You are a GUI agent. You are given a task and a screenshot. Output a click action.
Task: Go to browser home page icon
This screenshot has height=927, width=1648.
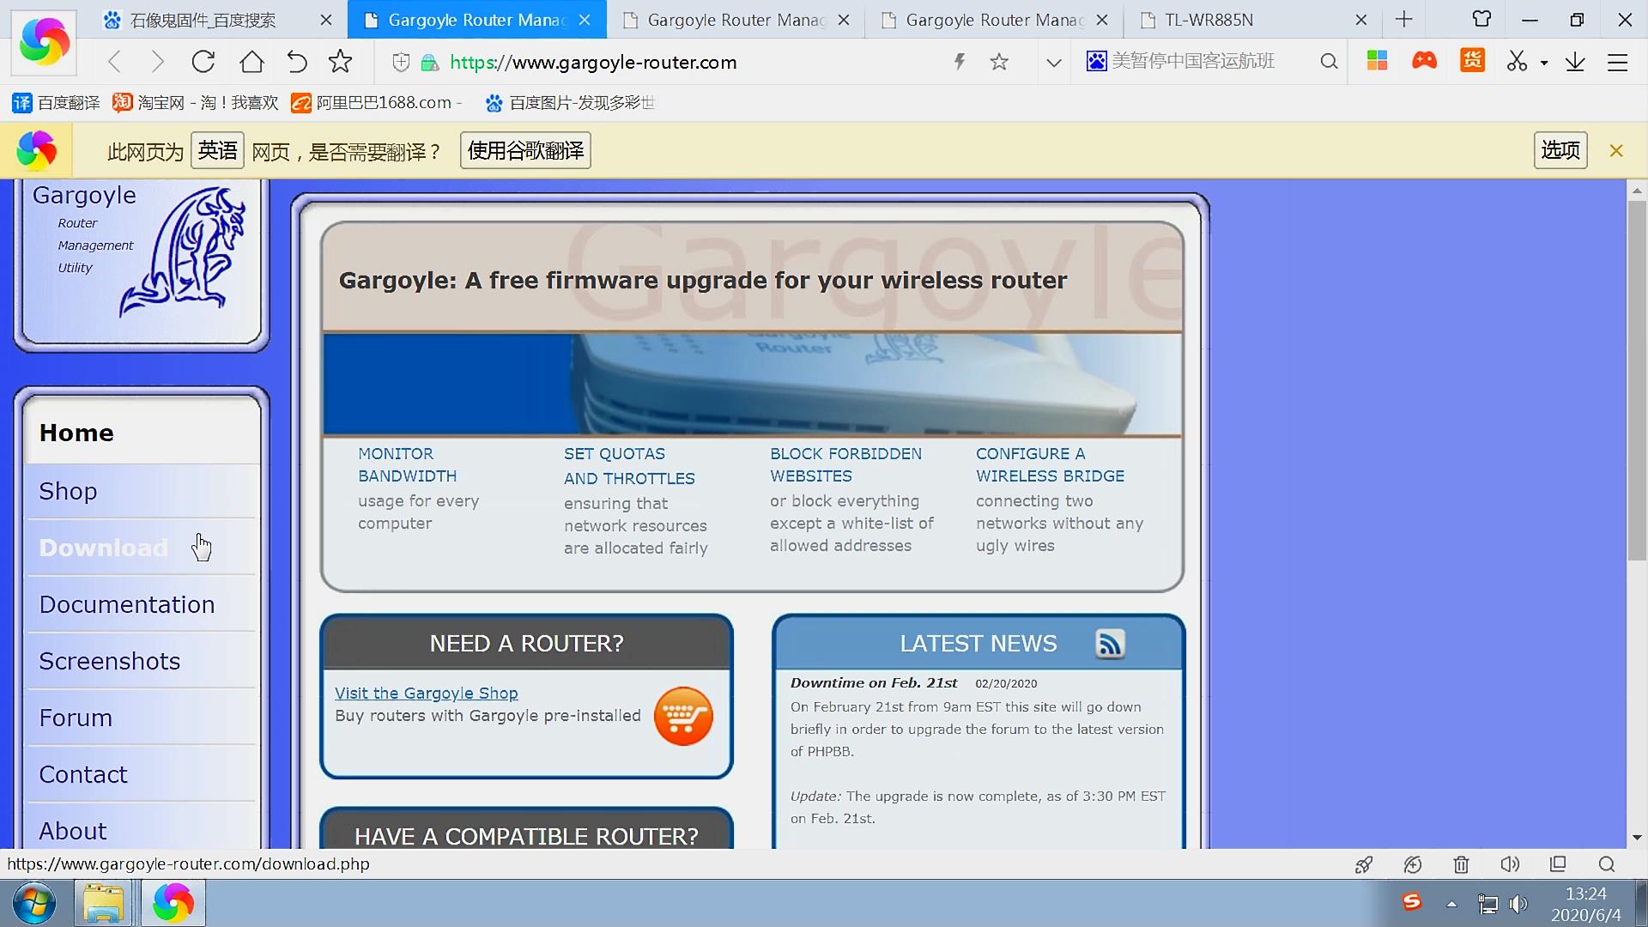coord(251,62)
